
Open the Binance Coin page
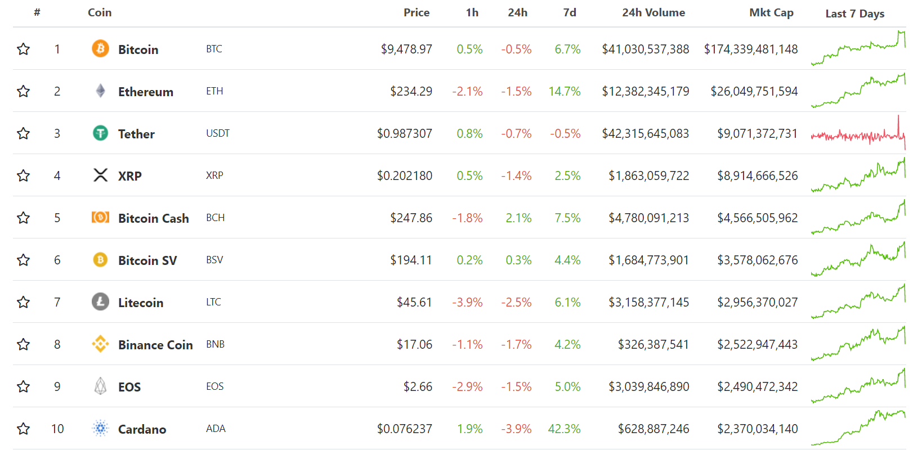coord(155,345)
